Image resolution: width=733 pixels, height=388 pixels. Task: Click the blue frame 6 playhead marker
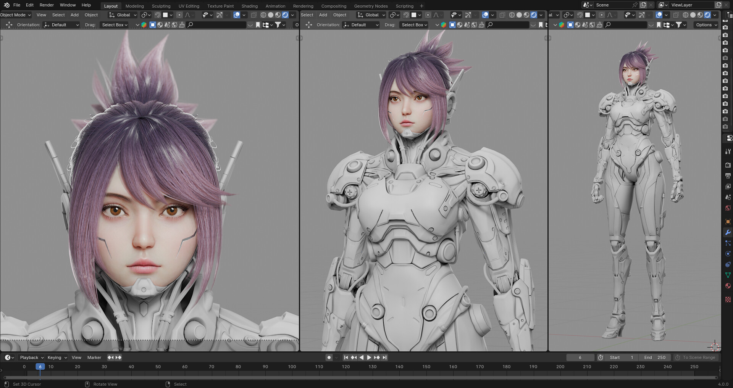click(x=40, y=367)
